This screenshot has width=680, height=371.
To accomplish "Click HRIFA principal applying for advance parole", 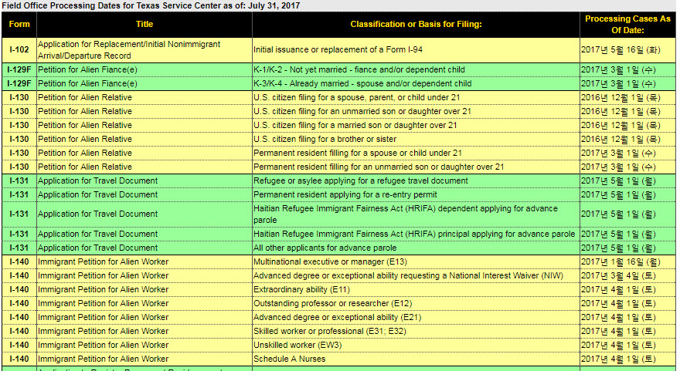I will [414, 234].
